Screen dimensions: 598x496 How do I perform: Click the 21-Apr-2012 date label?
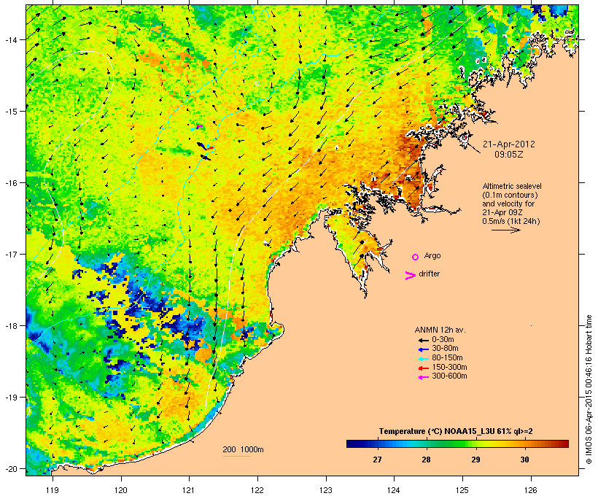(509, 144)
